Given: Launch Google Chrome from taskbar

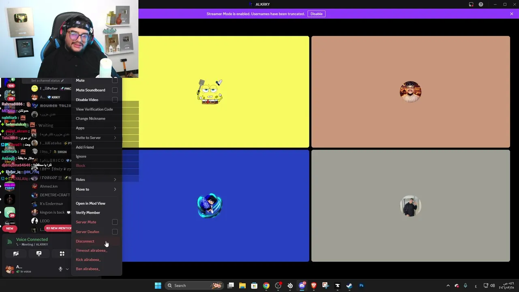Looking at the screenshot, I should (x=266, y=286).
